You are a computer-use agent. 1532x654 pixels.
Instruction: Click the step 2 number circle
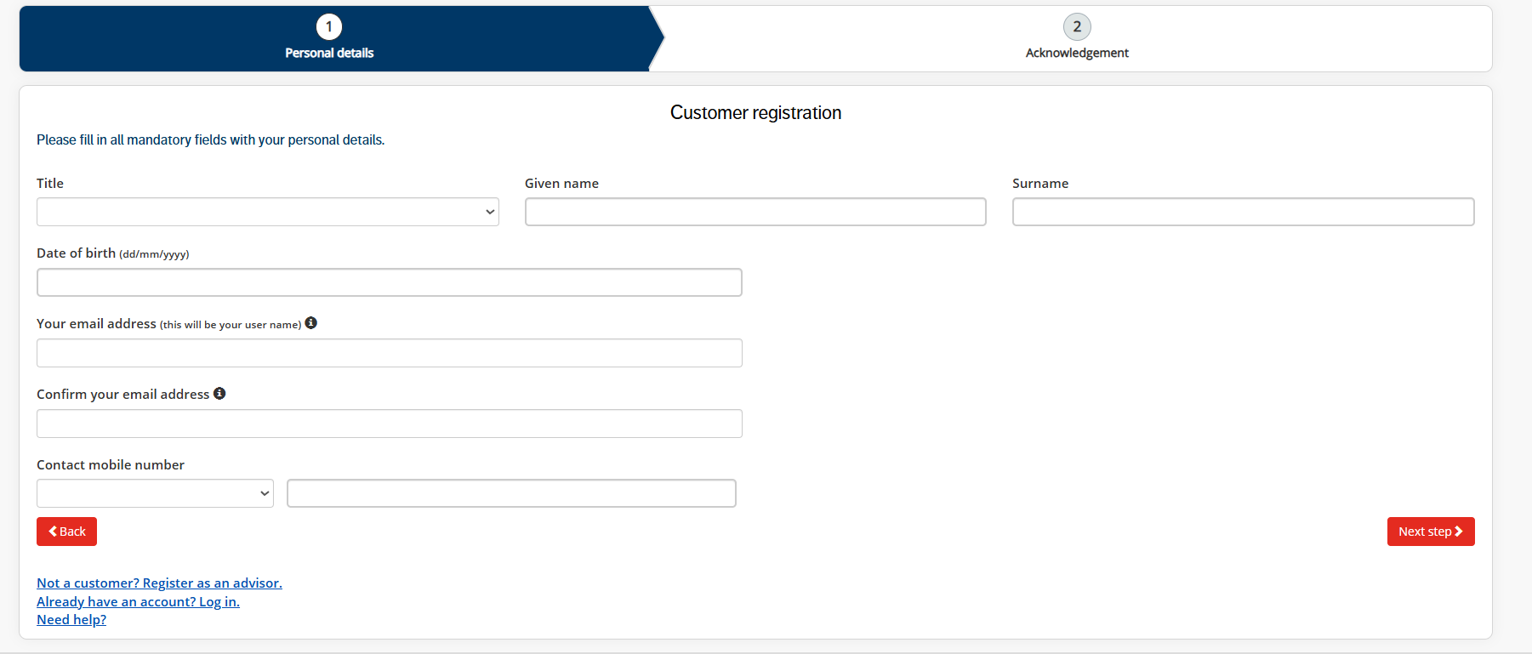(1077, 27)
